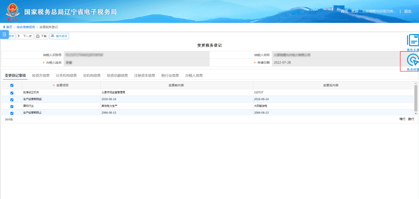Screen dimensions: 419x199
Task: Click the location pin 首页 breadcrumb
Action: coord(7,27)
